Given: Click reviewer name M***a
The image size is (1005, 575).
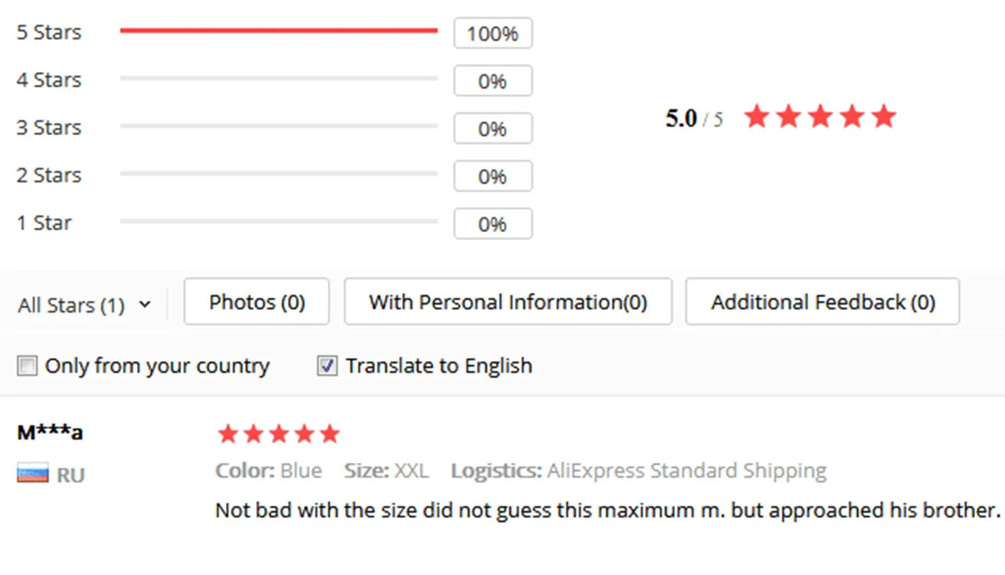Looking at the screenshot, I should (50, 433).
